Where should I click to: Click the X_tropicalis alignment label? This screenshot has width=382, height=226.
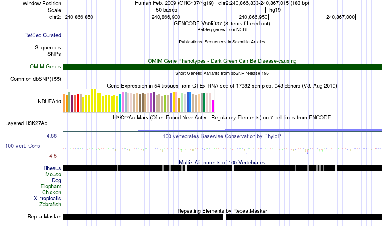point(47,199)
